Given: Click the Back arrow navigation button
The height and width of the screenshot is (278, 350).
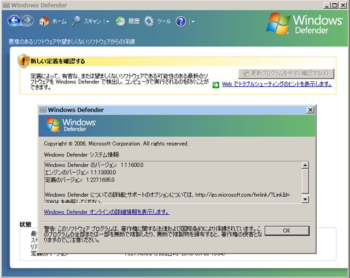Looking at the screenshot, I should point(14,21).
